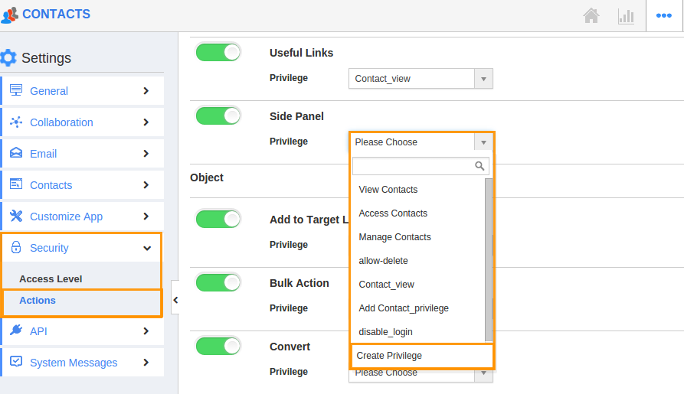Open the three-dot more options menu

[x=664, y=16]
